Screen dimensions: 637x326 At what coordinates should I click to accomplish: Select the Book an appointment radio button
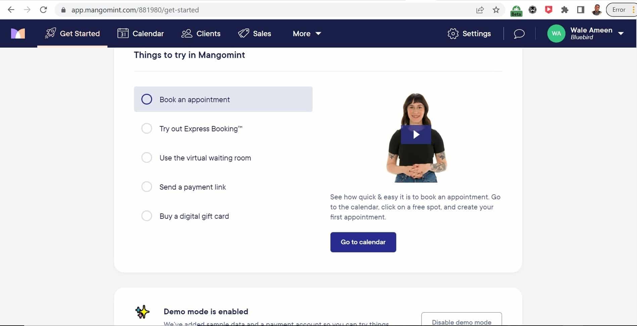tap(147, 99)
